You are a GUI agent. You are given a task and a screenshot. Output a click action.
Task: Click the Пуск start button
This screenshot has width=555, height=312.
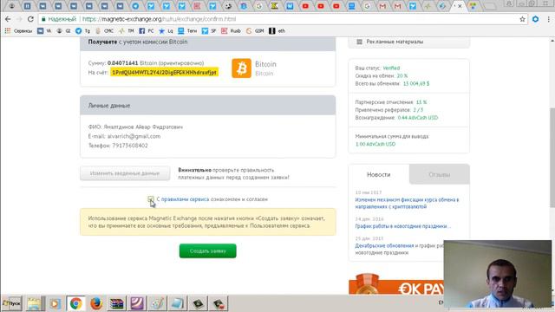pos(12,303)
